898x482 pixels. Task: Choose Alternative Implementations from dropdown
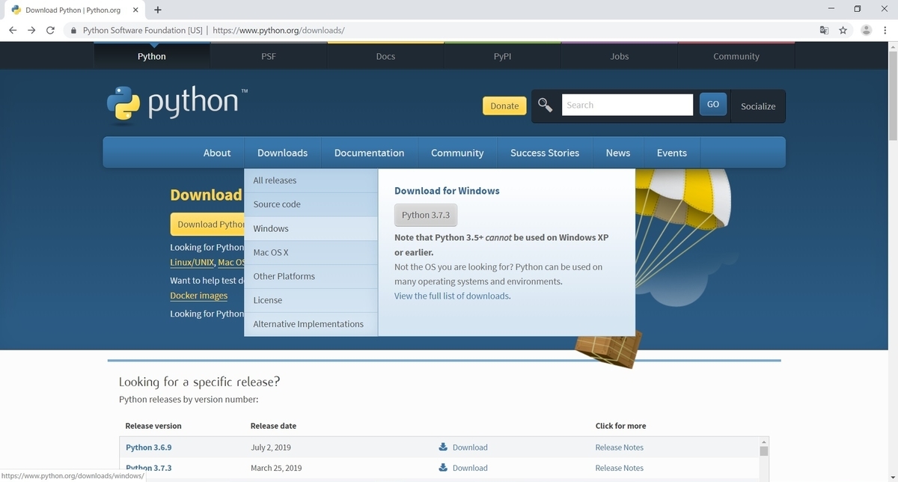[x=311, y=324]
